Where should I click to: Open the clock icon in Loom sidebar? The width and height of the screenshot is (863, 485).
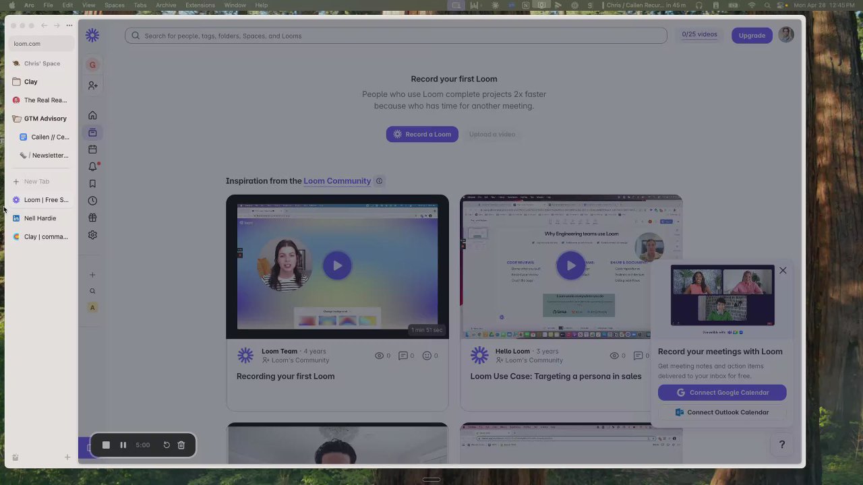(92, 201)
